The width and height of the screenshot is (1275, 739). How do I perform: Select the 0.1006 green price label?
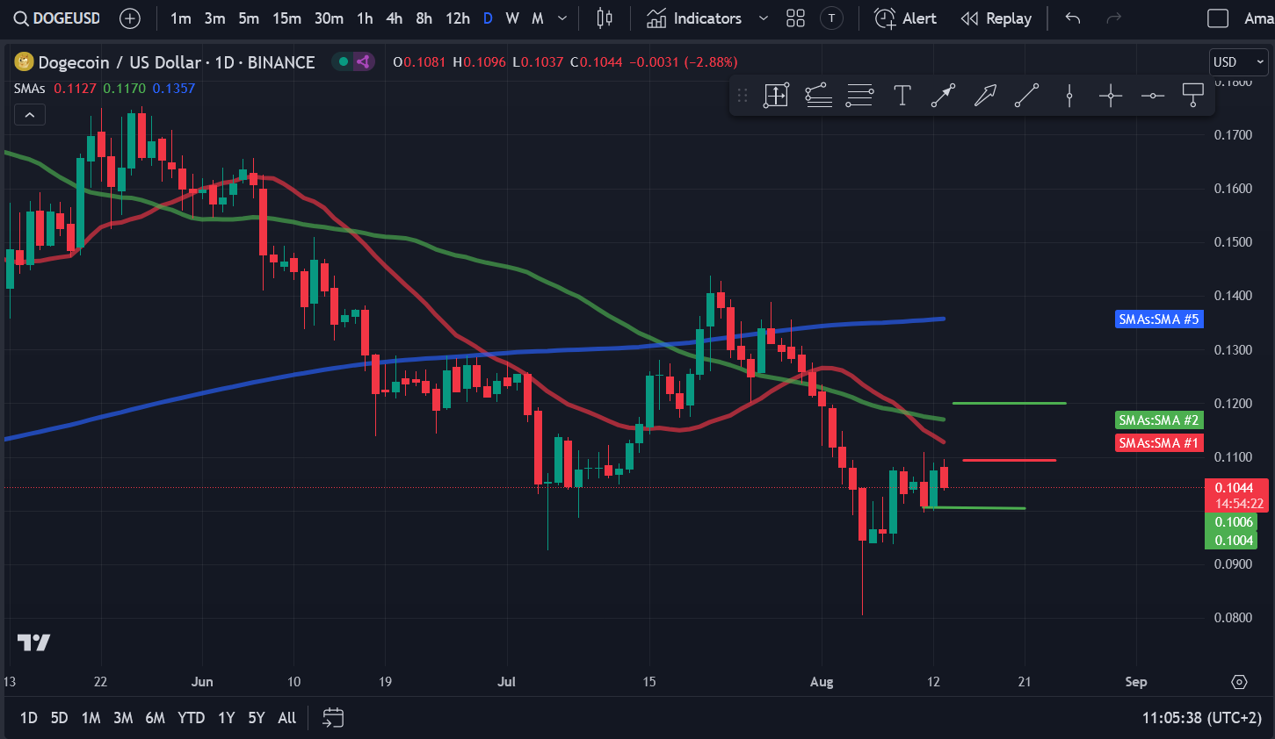click(x=1231, y=522)
